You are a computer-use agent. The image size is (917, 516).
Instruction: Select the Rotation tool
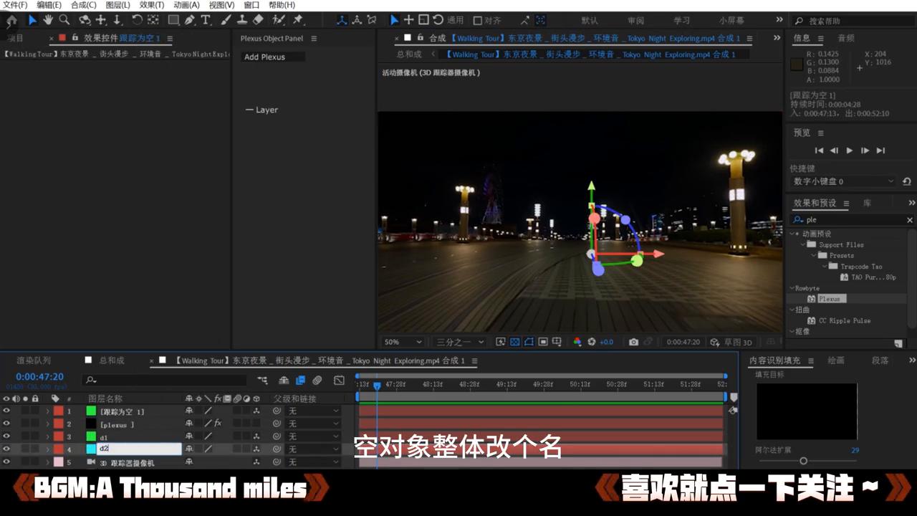(135, 20)
